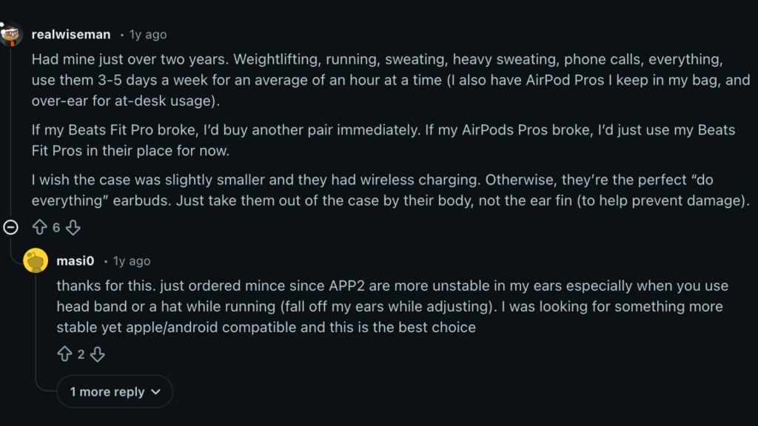Click masi0's comment timestamp
This screenshot has width=758, height=426.
point(130,260)
